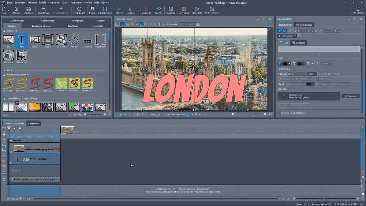This screenshot has width=366, height=206.
Task: Select the 3D-Szene object icon
Action: [x=8, y=56]
